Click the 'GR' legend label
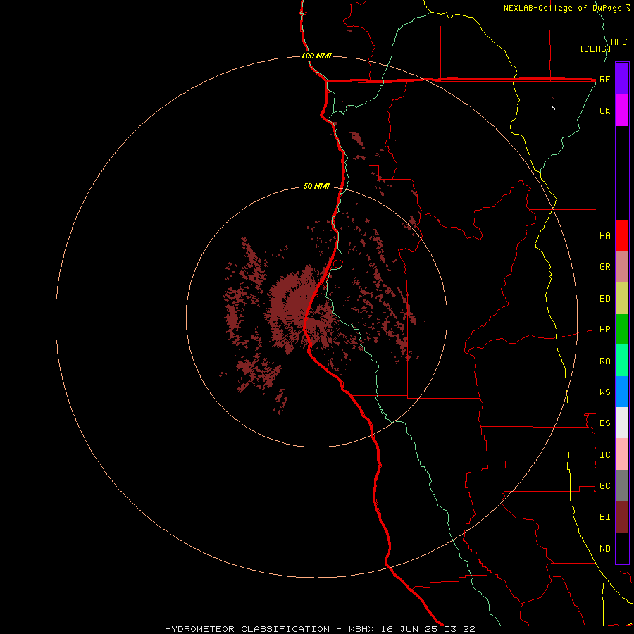The image size is (634, 634). [x=605, y=267]
